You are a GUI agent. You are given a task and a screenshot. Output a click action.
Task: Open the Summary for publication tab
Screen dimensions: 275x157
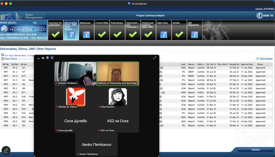coord(56,30)
